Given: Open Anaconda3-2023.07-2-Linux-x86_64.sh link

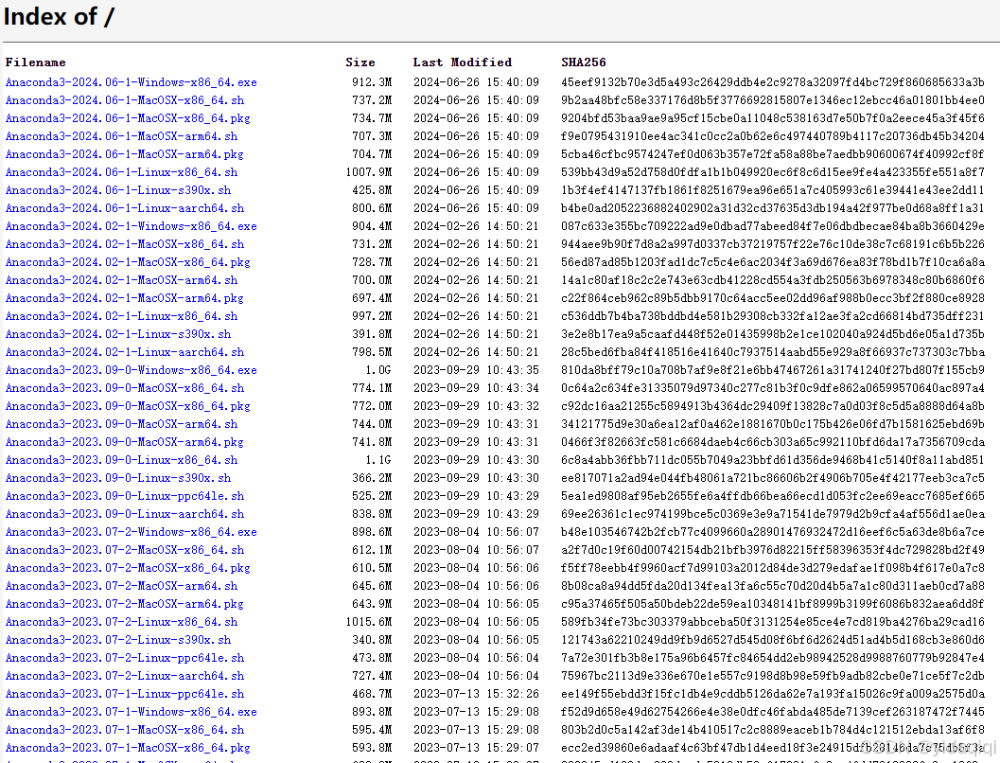Looking at the screenshot, I should tap(121, 621).
